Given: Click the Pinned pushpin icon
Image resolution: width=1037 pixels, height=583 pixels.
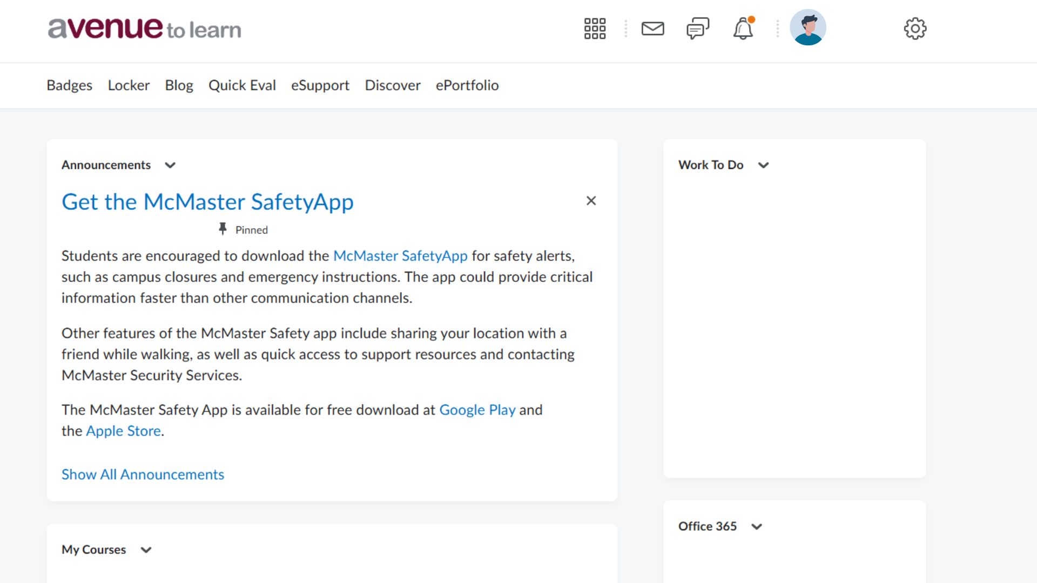Looking at the screenshot, I should (223, 229).
